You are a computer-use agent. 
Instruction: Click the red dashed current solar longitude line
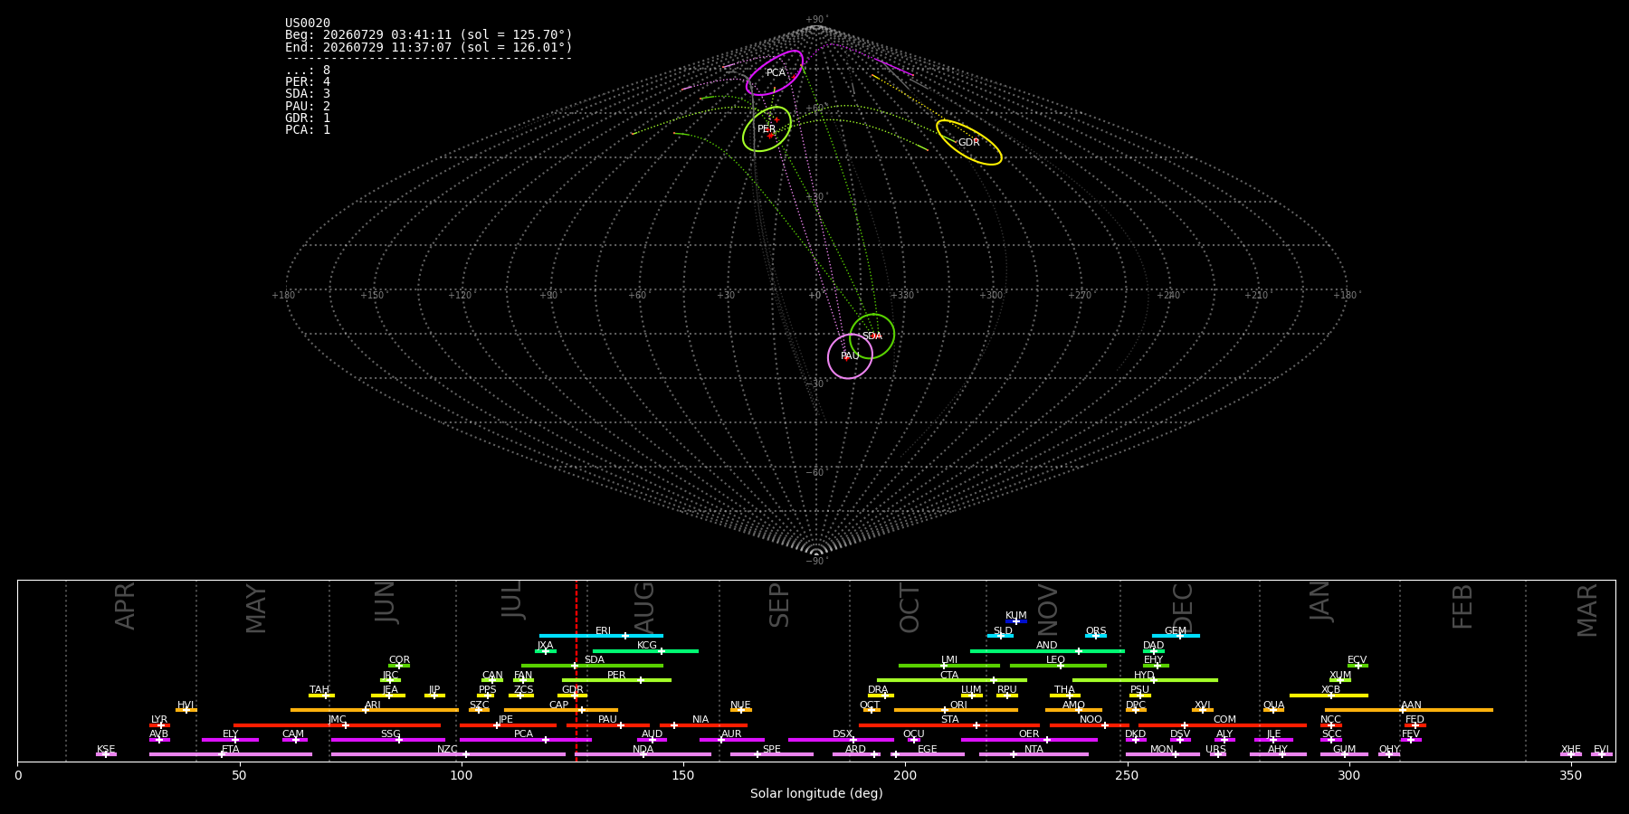[x=576, y=670]
